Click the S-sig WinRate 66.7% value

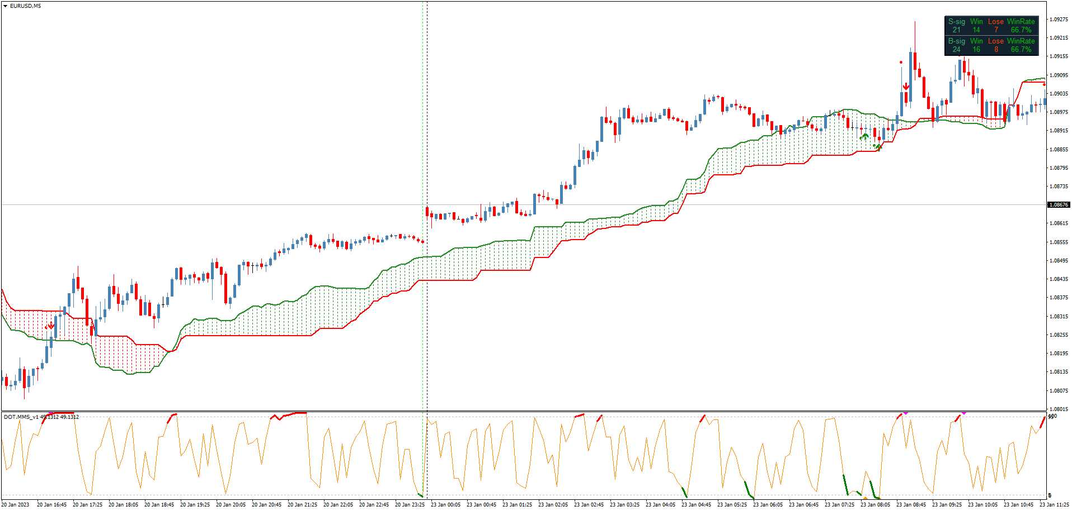pos(1021,30)
